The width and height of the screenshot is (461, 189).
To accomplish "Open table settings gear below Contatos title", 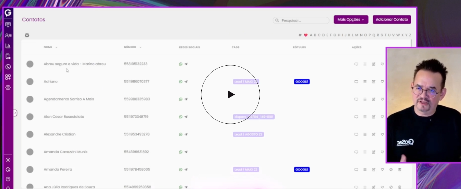I will [27, 35].
